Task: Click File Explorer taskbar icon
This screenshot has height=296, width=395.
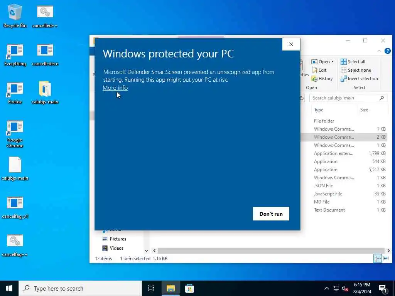Action: pyautogui.click(x=170, y=288)
